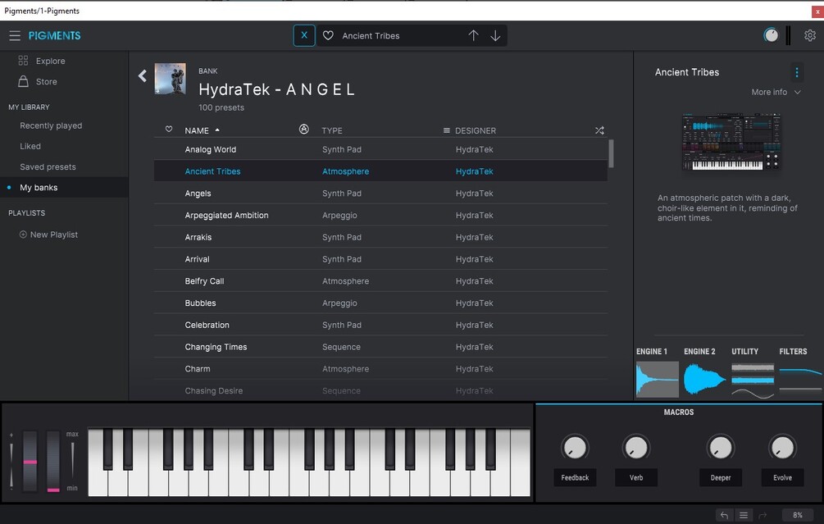This screenshot has width=824, height=524.
Task: Click Filters curve preview
Action: click(x=800, y=379)
